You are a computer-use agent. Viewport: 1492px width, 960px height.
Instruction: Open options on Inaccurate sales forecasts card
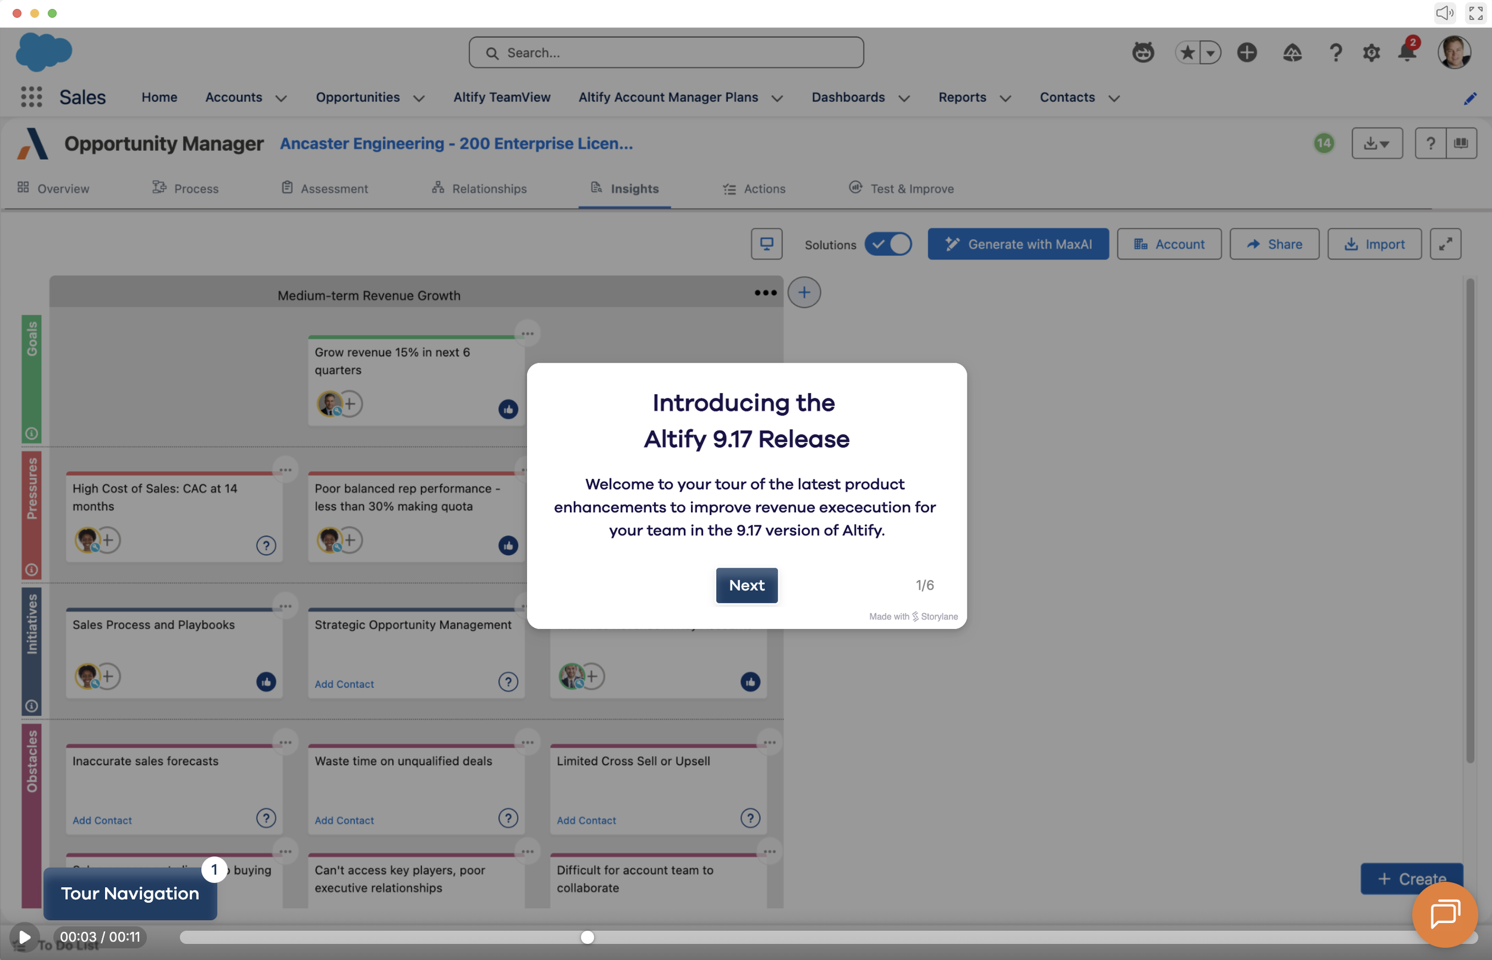coord(286,742)
